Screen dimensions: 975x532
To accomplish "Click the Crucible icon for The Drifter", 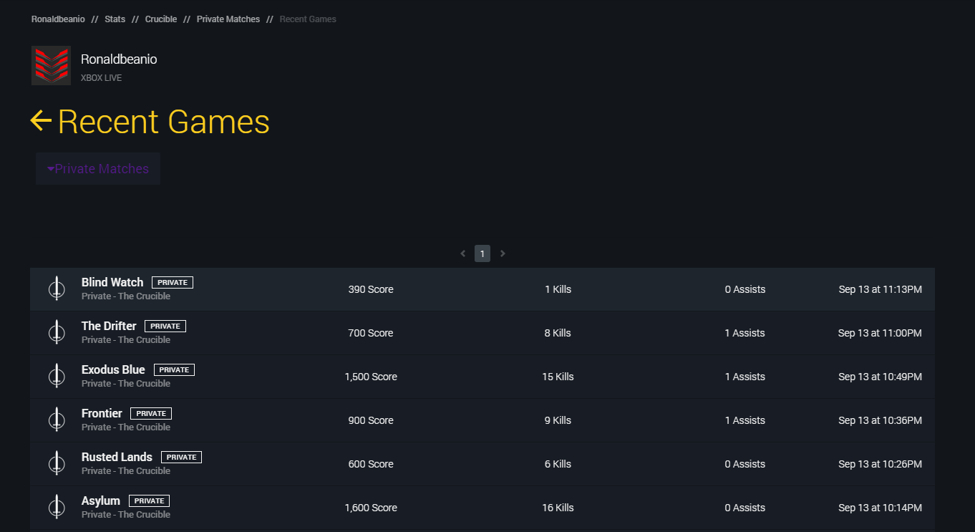I will 57,333.
